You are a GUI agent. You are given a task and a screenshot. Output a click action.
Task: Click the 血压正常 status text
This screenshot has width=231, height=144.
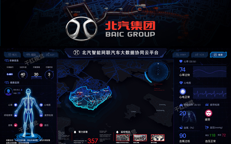[x=210, y=141]
